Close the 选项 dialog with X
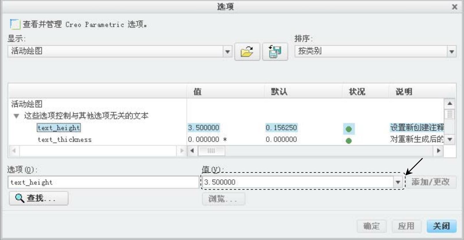This screenshot has height=240, width=464. coord(454,7)
